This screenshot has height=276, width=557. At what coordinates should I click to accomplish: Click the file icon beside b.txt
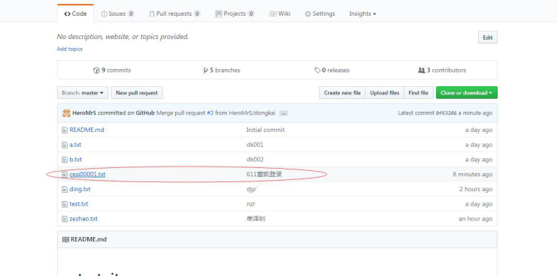pyautogui.click(x=65, y=160)
